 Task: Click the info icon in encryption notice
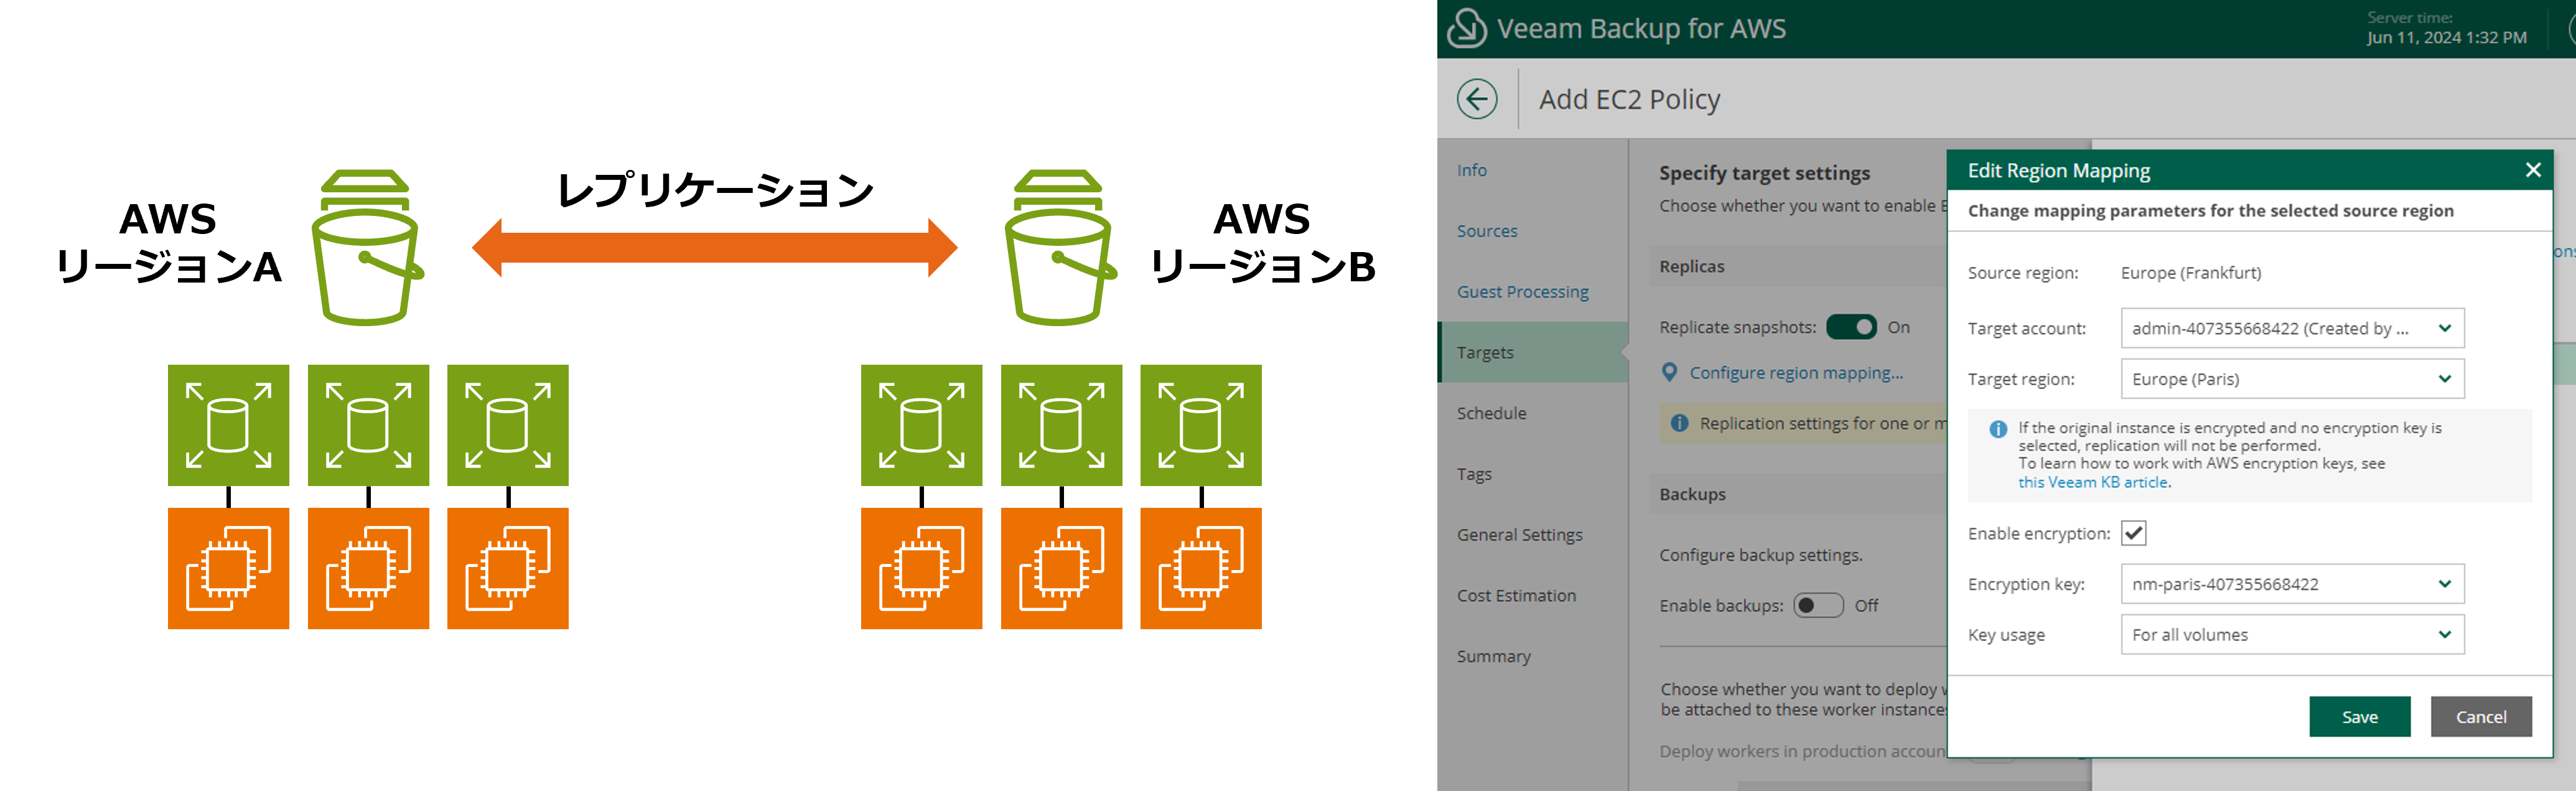(x=1998, y=429)
